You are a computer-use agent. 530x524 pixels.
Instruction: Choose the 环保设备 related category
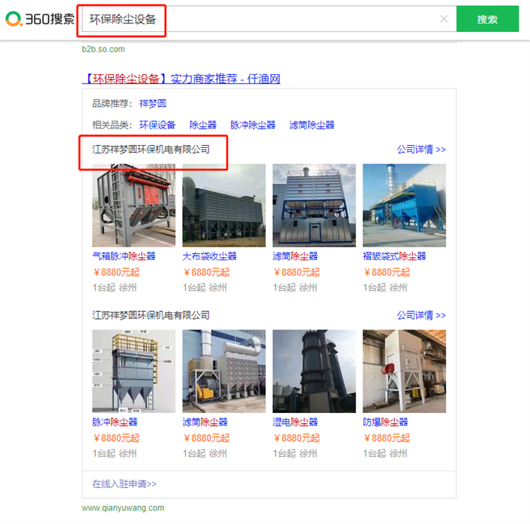tap(157, 125)
